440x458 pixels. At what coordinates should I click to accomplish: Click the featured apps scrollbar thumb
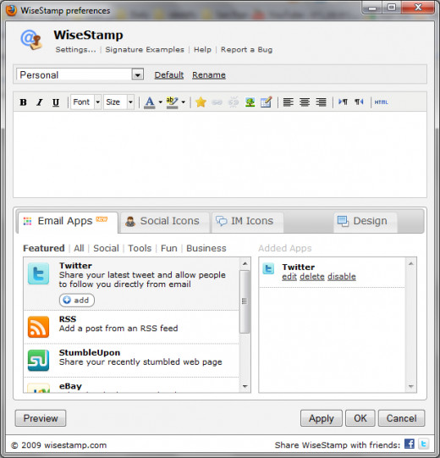(x=245, y=301)
